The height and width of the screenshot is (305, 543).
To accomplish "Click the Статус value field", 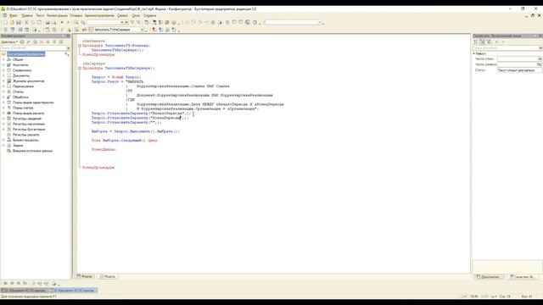I will click(519, 70).
